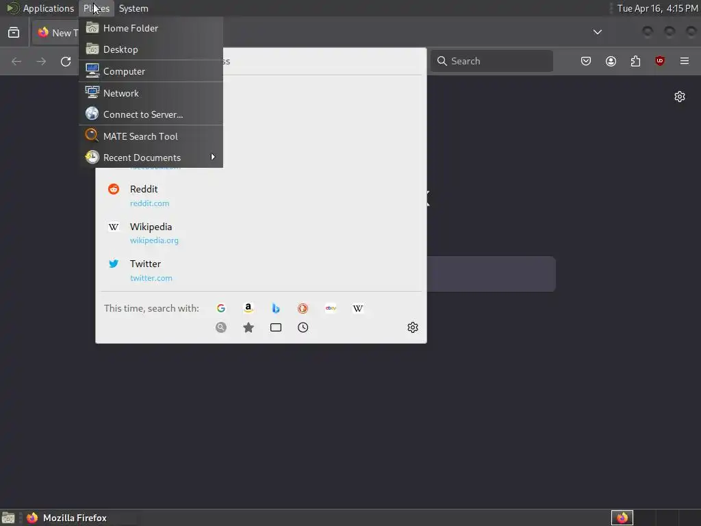Open Home Folder from Places menu

click(151, 28)
